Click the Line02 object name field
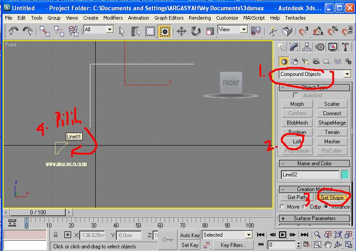The width and height of the screenshot is (356, 251). coord(310,175)
